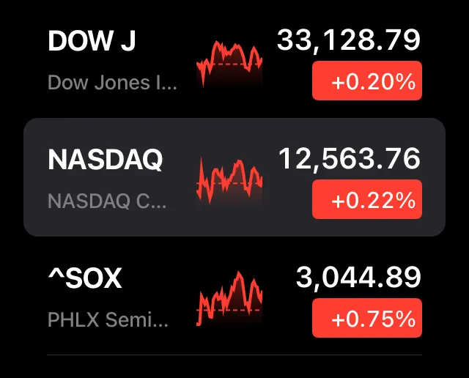Open the NASDAQ ticker symbol
This screenshot has height=378, width=469.
coord(106,160)
